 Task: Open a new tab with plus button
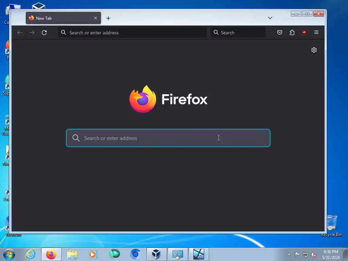108,18
